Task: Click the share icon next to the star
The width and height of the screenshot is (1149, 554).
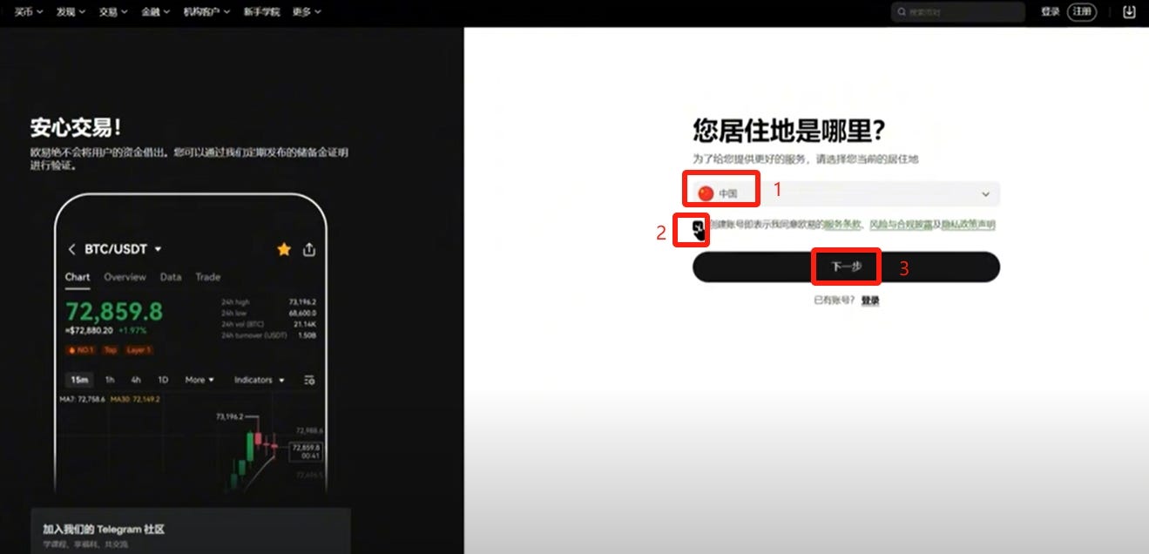Action: click(308, 250)
